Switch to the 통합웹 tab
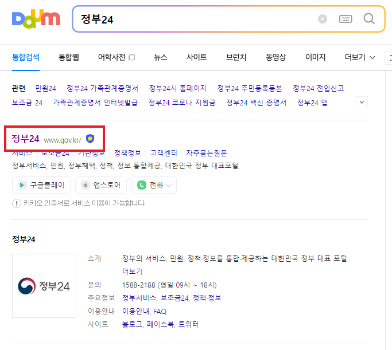 (69, 57)
